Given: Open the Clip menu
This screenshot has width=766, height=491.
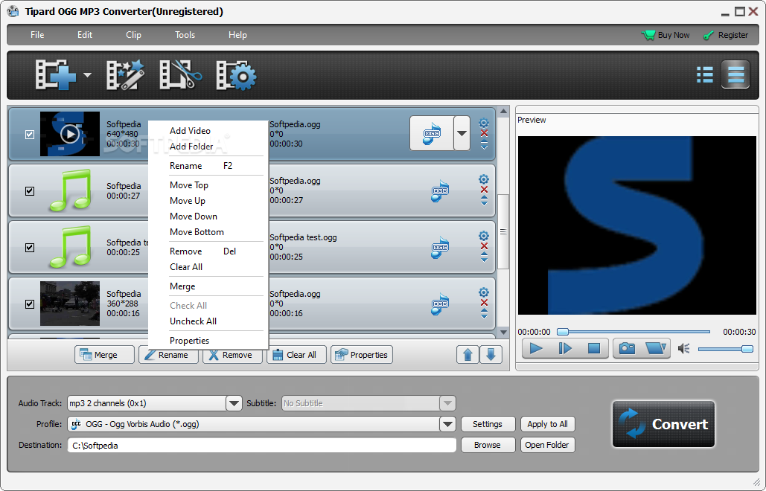Looking at the screenshot, I should pyautogui.click(x=133, y=35).
